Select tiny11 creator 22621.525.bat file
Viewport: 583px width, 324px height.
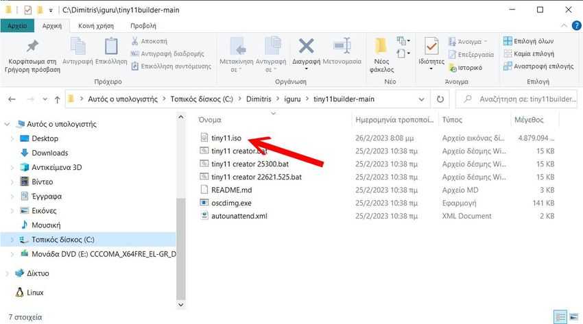coord(257,177)
